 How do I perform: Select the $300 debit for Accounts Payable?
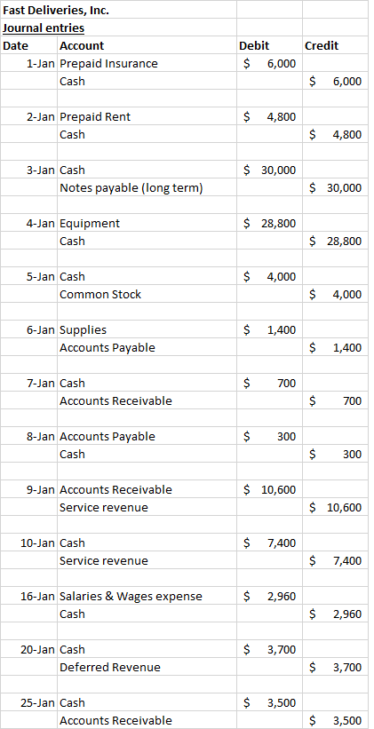pos(270,436)
